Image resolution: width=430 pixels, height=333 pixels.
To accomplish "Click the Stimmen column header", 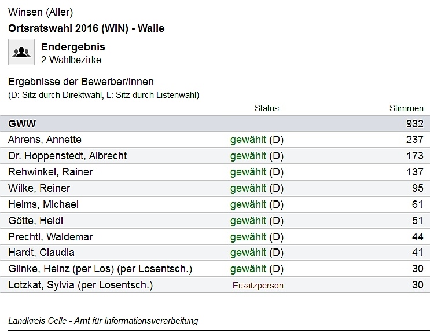I will [x=406, y=108].
